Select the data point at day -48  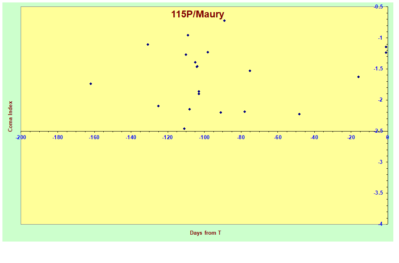[x=299, y=114]
